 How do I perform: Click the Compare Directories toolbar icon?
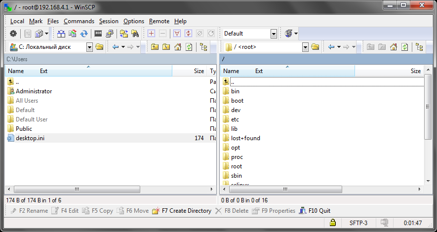pyautogui.click(x=61, y=34)
